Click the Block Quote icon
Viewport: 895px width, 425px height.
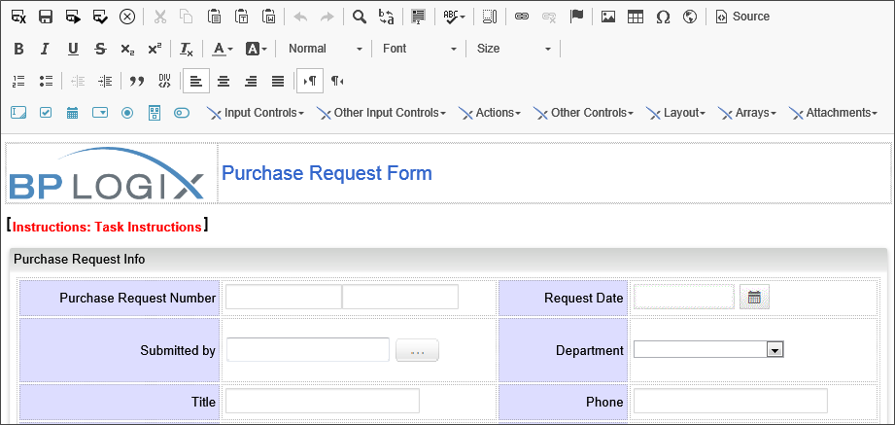coord(137,81)
